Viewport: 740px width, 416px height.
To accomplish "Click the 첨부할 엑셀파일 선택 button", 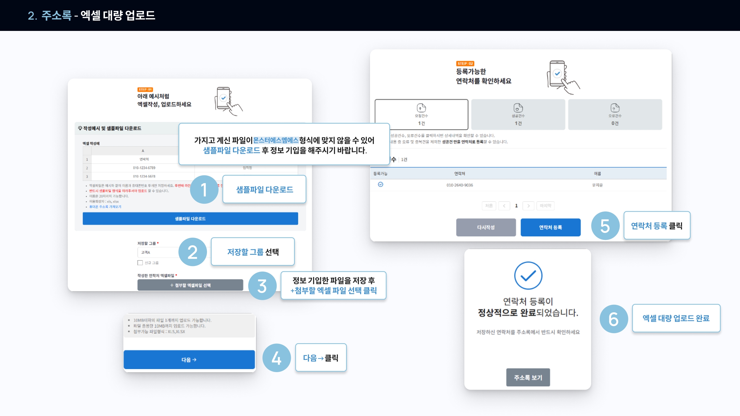I will 190,285.
